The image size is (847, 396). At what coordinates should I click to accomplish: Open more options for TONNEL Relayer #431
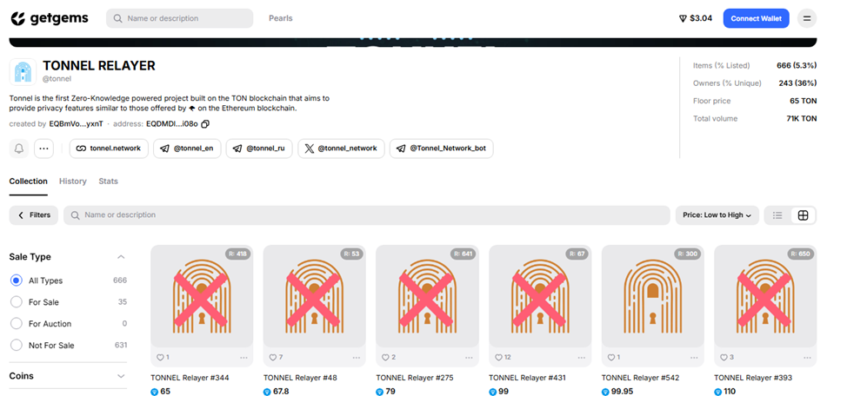[x=583, y=357]
